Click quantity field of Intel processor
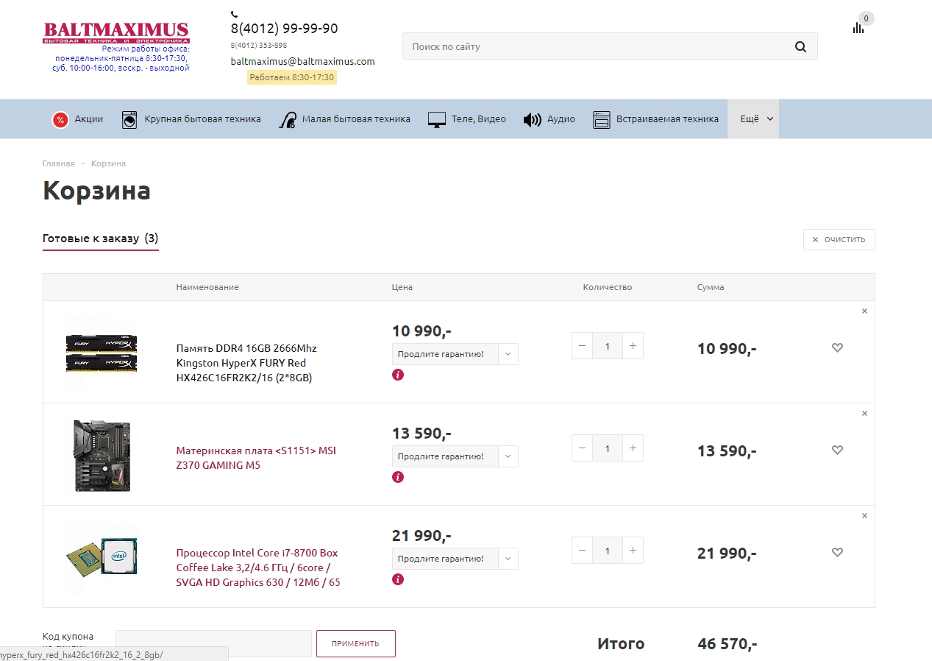Image resolution: width=932 pixels, height=661 pixels. tap(608, 551)
